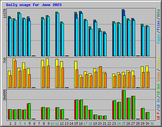Click the day 25 hits bar in the top chart
The image size is (162, 127).
(122, 33)
